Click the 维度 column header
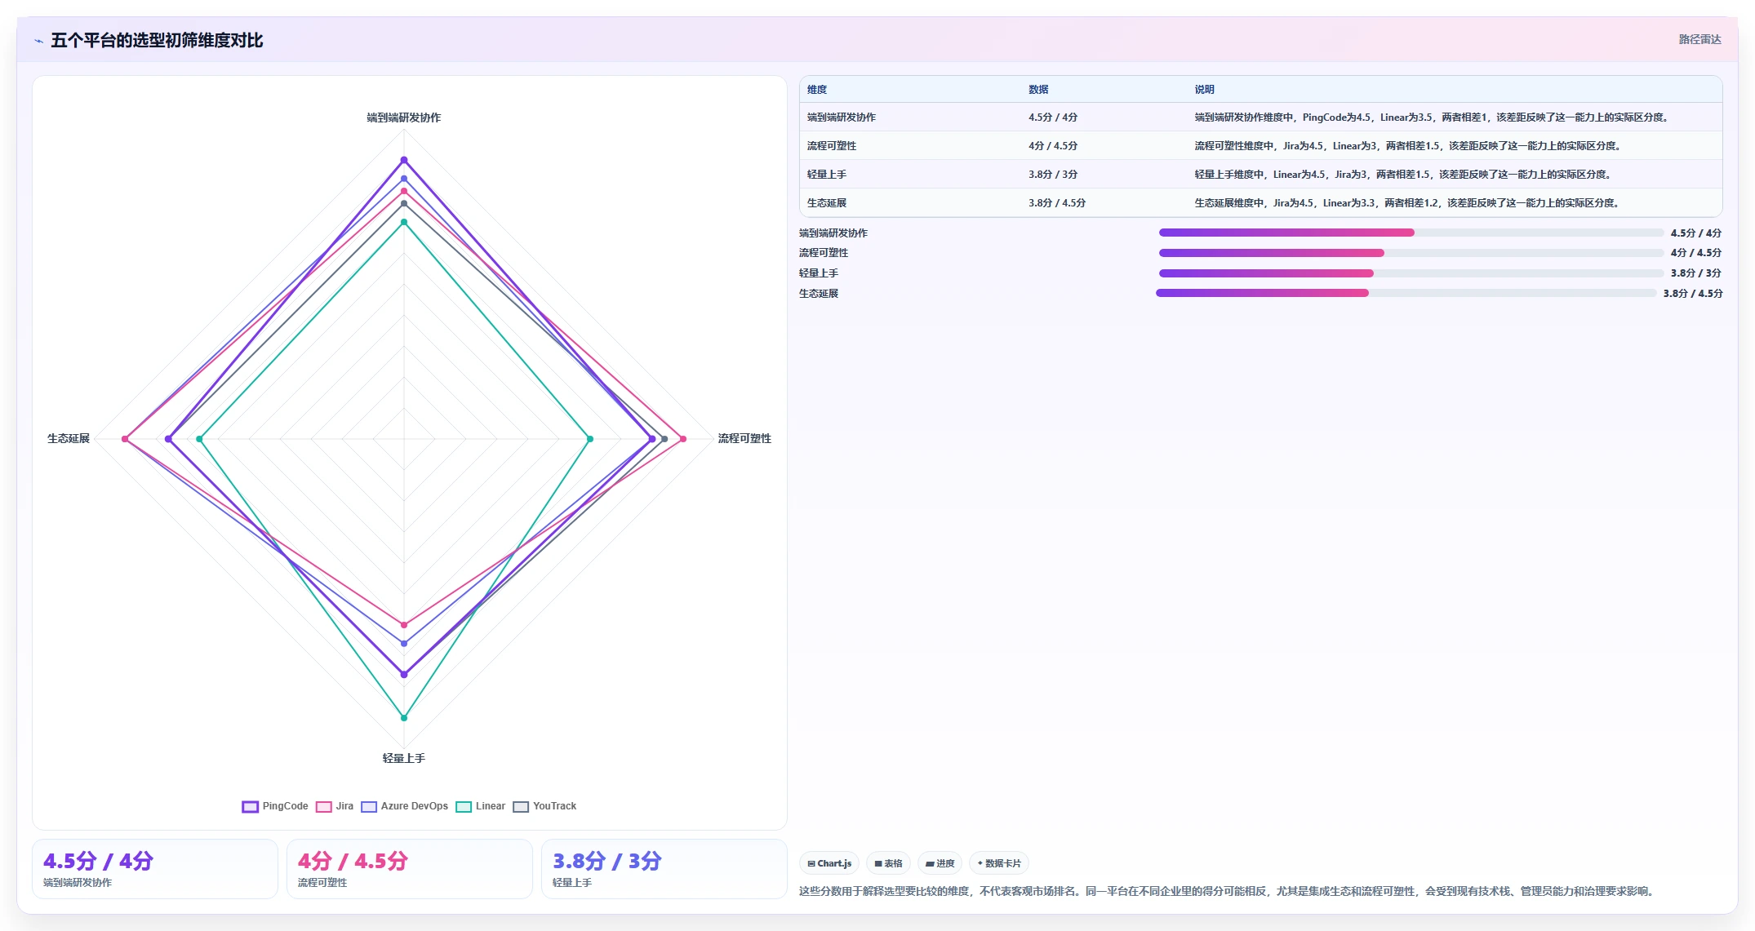The image size is (1755, 931). [817, 90]
